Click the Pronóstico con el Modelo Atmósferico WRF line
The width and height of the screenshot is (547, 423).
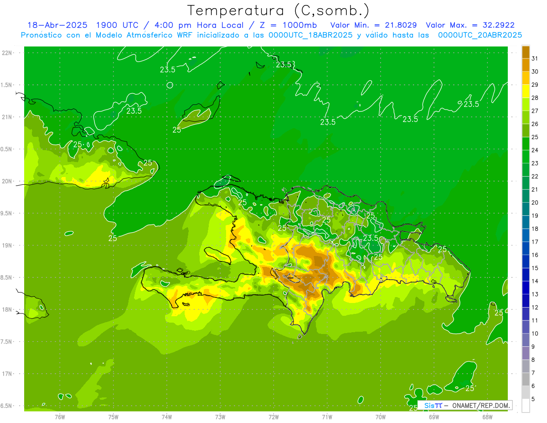[x=271, y=35]
